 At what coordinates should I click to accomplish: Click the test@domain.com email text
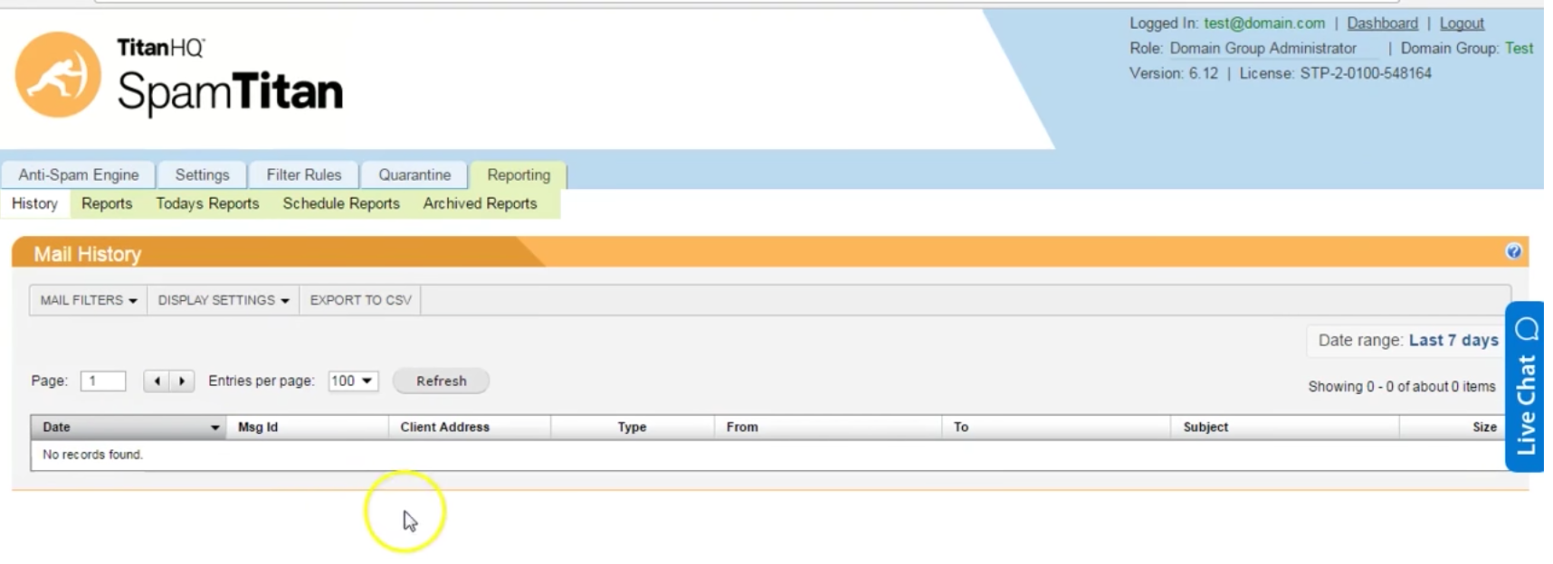[x=1263, y=23]
